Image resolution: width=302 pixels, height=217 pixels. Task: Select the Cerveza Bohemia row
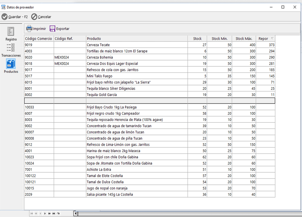(x=100, y=57)
